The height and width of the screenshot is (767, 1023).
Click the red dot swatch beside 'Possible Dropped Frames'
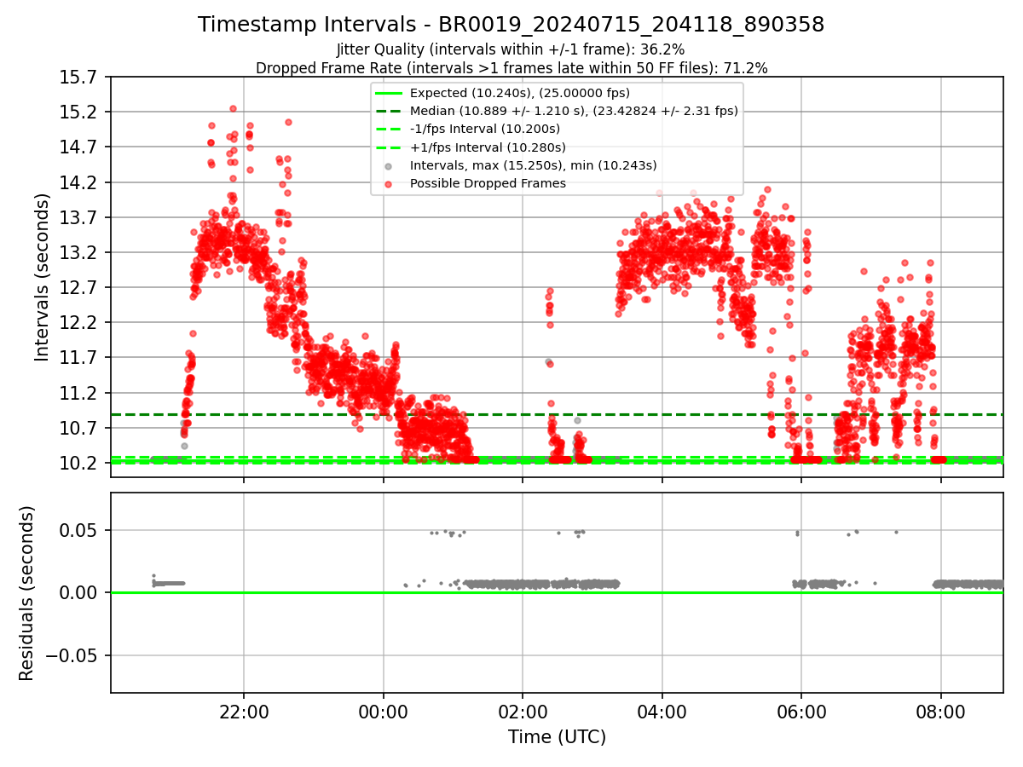tap(388, 183)
